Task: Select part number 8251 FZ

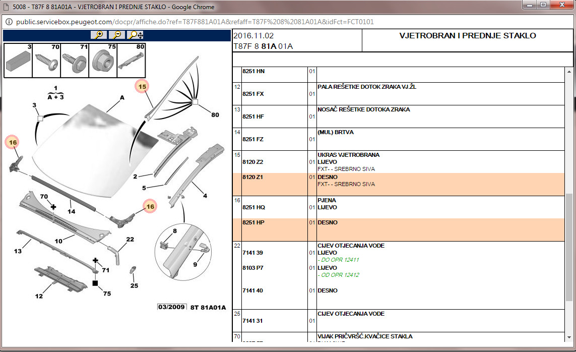Action: [253, 139]
